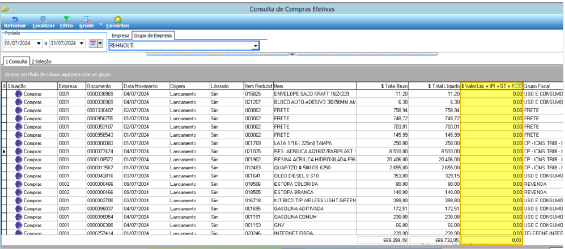Open the end date 31/07/2024 dropdown

[x=82, y=43]
